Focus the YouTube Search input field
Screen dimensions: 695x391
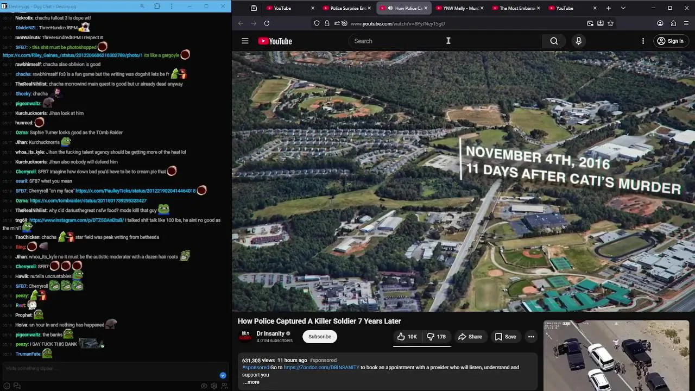click(445, 41)
